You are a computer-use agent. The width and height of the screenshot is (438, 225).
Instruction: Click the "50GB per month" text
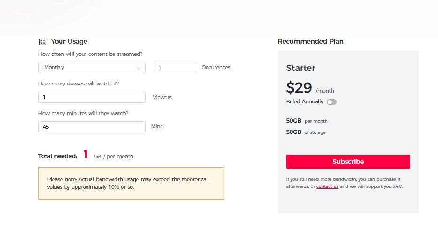point(307,121)
